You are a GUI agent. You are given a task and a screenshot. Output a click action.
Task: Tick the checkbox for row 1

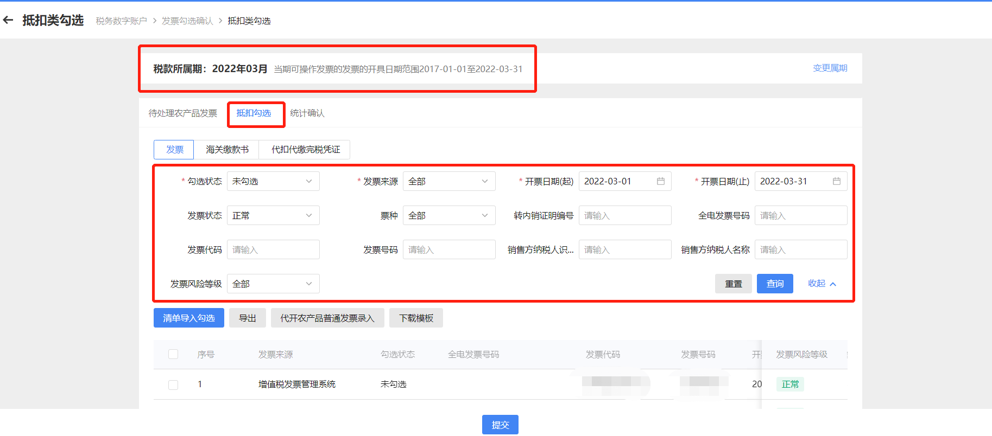173,384
